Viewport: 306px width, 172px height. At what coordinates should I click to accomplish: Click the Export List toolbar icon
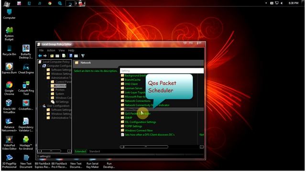coord(64,56)
